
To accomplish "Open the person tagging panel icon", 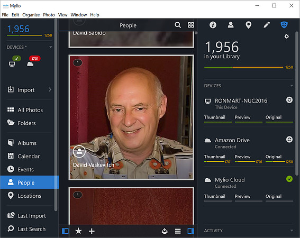I will (x=231, y=25).
